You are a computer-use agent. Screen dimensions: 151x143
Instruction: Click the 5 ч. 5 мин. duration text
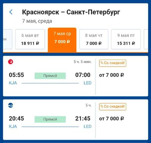tap(83, 62)
